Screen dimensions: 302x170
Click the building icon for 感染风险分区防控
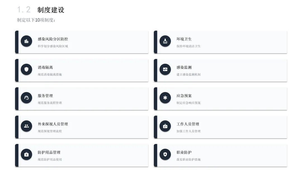tap(26, 41)
